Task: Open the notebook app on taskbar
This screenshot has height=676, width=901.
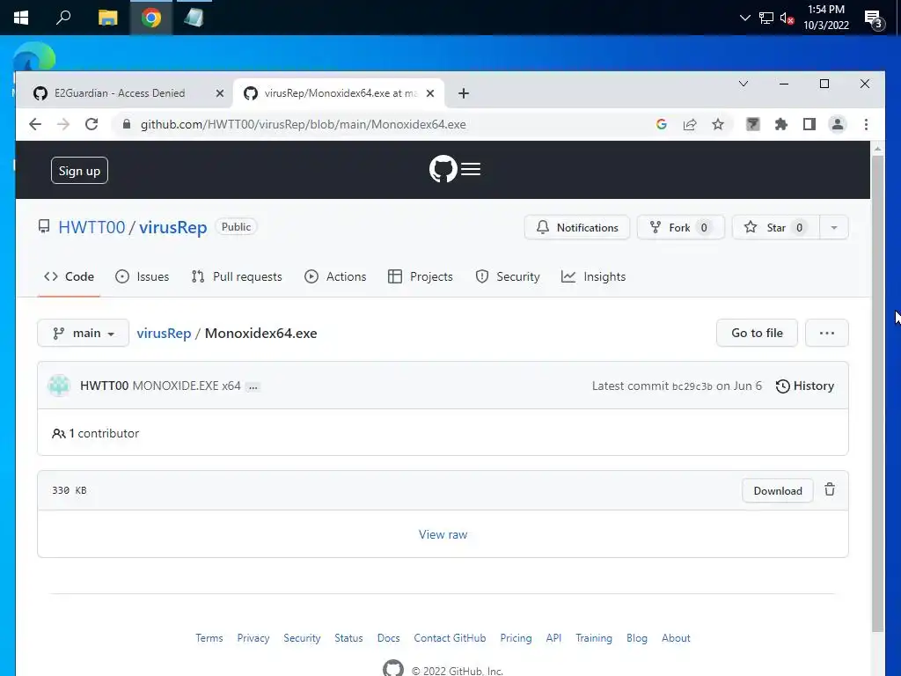Action: coord(194,18)
